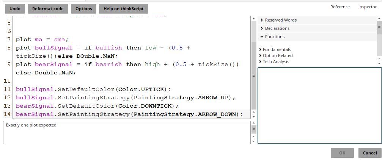The image size is (385, 162).
Task: Click 'bullish' condition word on line 8
Action: tap(108, 48)
